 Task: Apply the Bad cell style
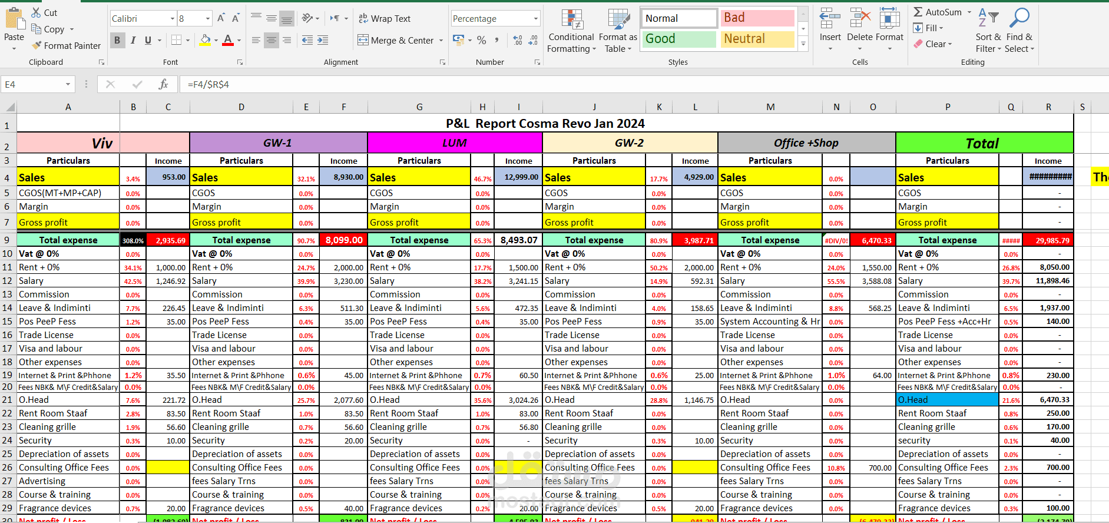[757, 18]
